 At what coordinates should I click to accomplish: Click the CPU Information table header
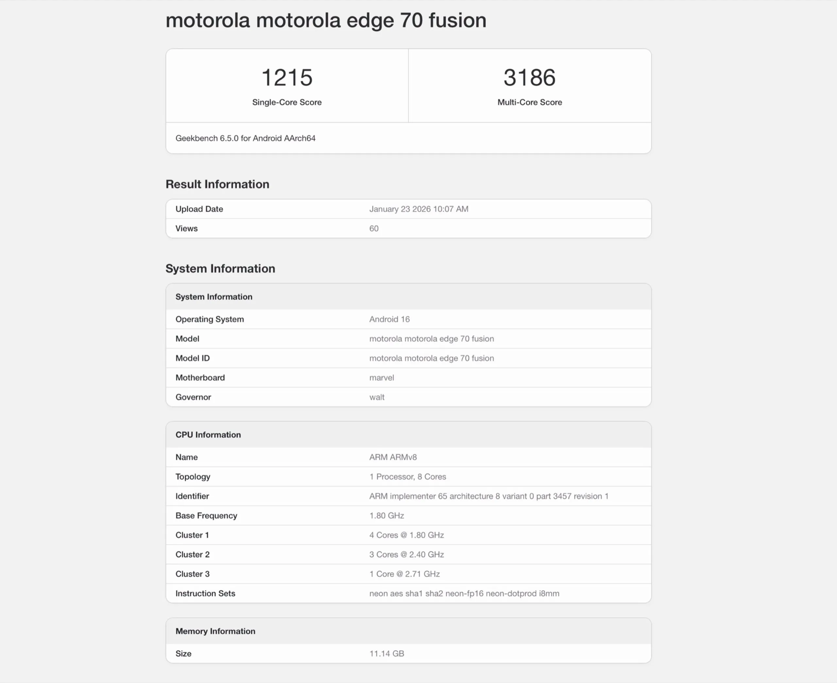(208, 435)
